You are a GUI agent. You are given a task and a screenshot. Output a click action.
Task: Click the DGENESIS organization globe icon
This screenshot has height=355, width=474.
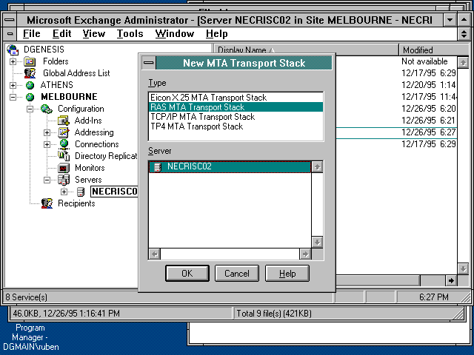point(13,50)
